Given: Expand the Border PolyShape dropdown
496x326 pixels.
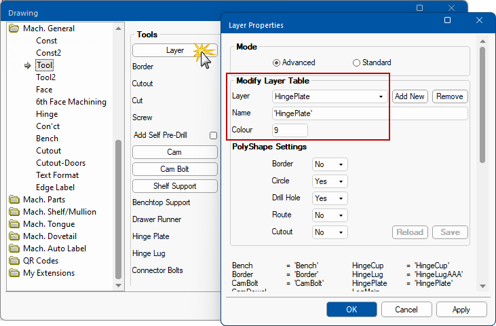Looking at the screenshot, I should 330,164.
